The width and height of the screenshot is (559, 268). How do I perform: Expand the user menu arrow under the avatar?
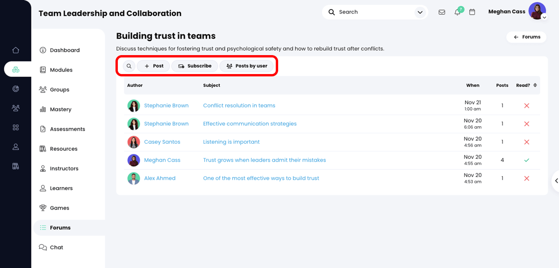(543, 17)
